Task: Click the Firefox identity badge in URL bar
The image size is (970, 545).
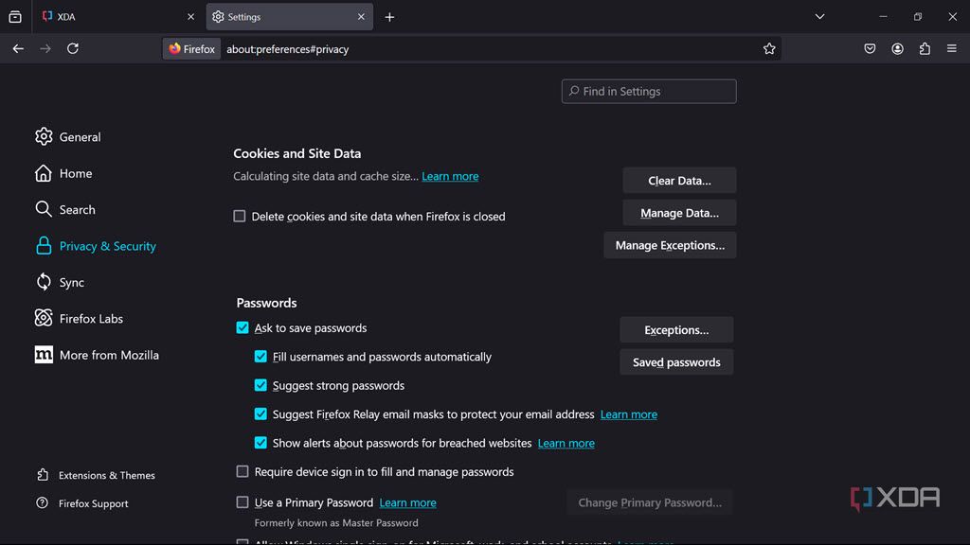Action: [191, 49]
